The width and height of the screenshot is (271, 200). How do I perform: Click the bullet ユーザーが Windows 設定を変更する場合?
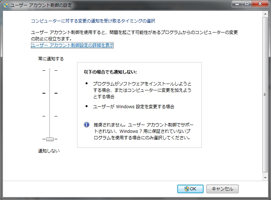click(x=134, y=106)
